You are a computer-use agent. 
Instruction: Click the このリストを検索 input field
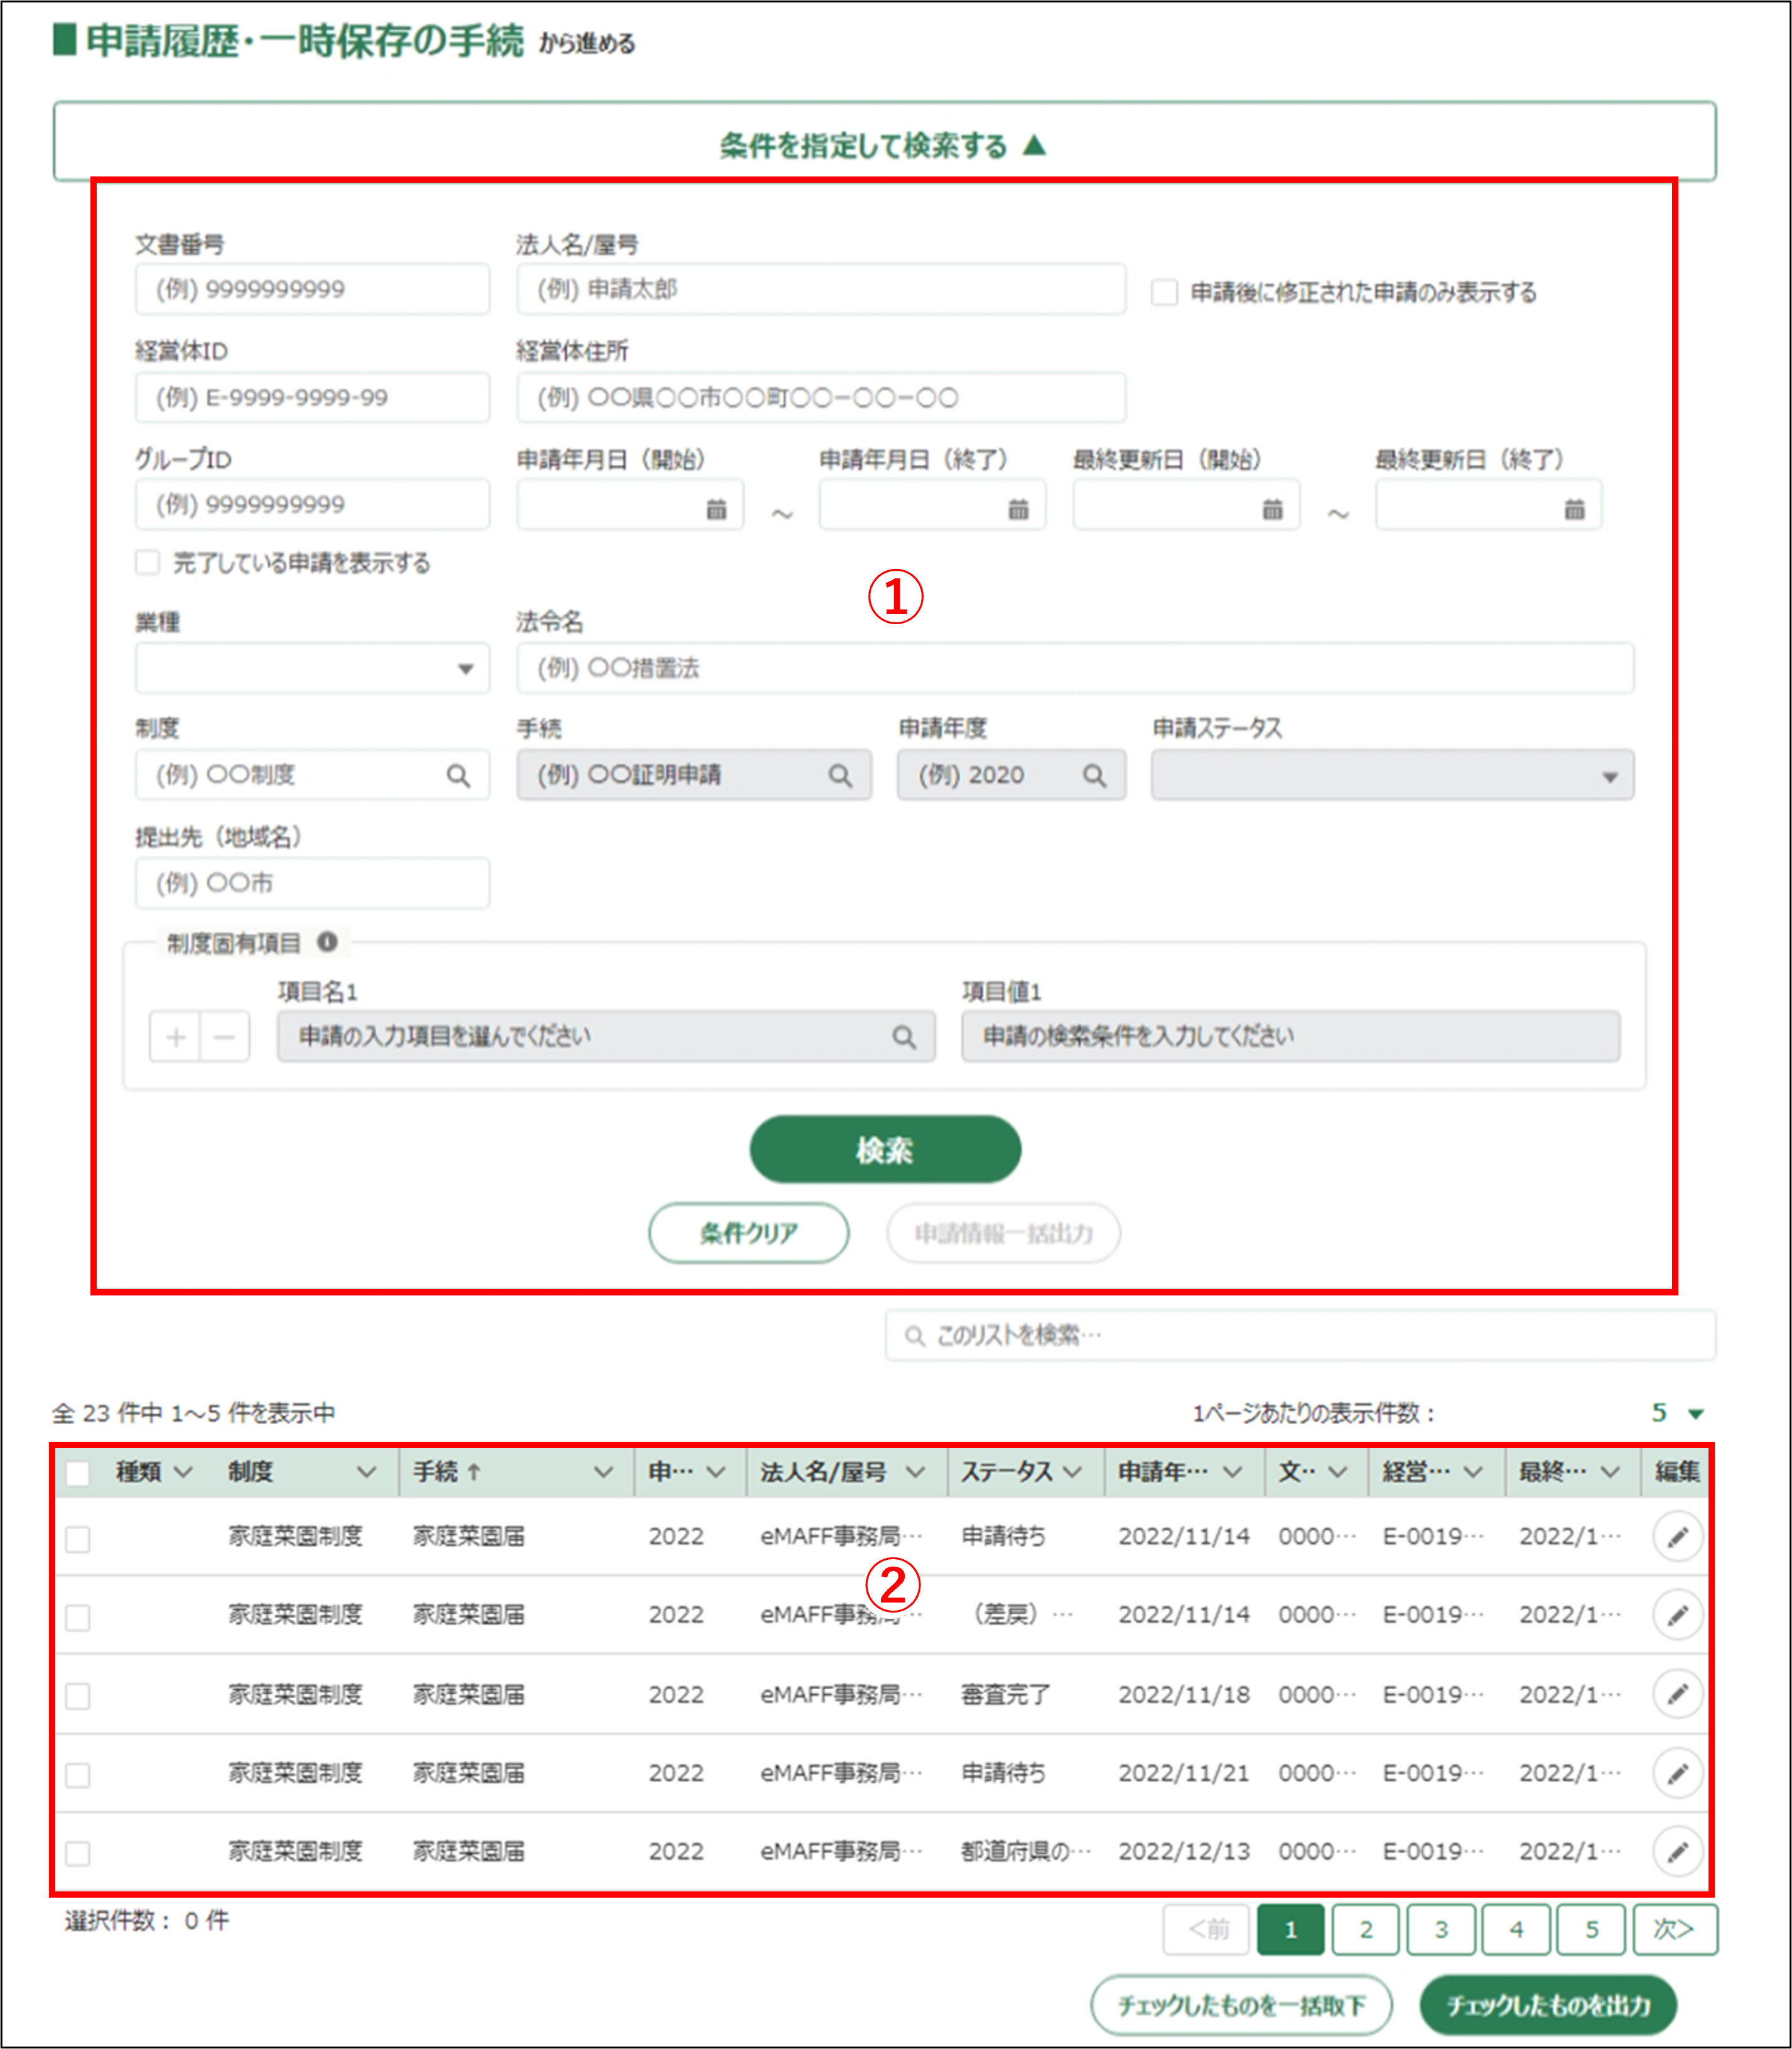(1300, 1335)
